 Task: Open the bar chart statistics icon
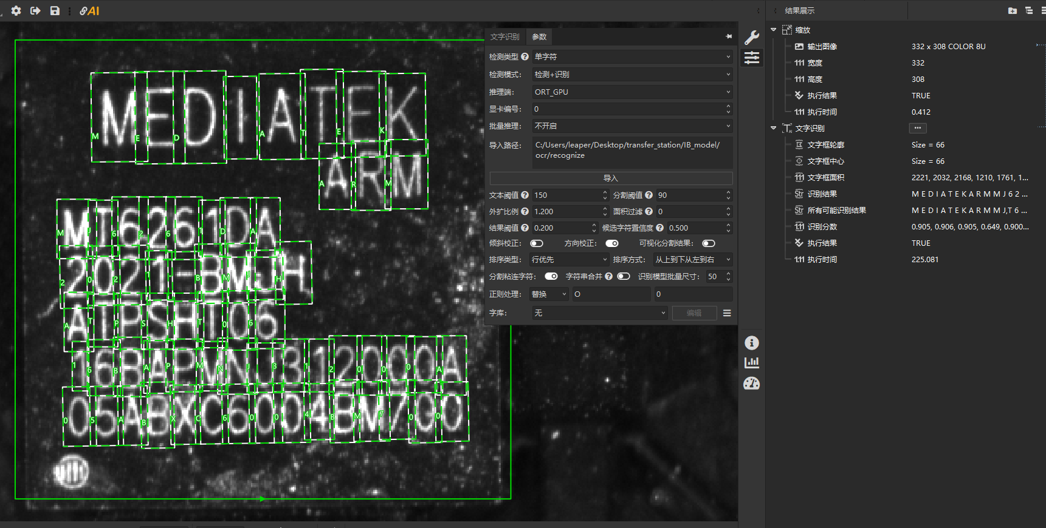(x=752, y=363)
